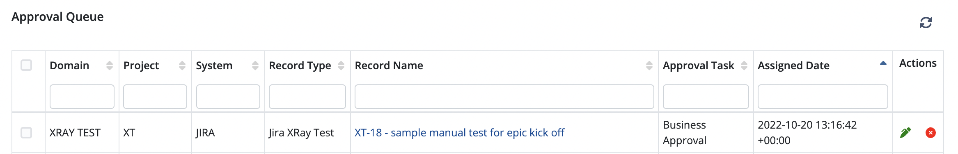
Task: Sort by Record Name column arrows
Action: point(649,66)
